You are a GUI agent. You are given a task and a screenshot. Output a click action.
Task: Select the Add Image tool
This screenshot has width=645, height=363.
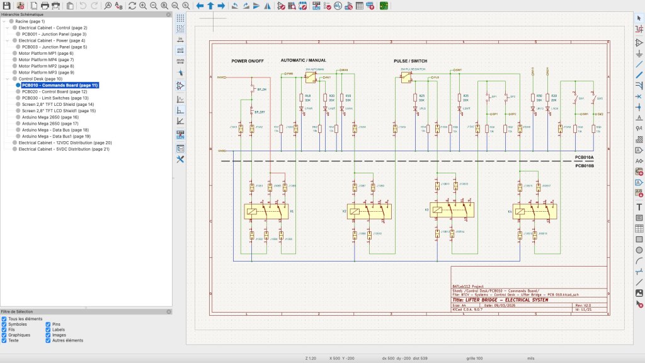coord(639,293)
